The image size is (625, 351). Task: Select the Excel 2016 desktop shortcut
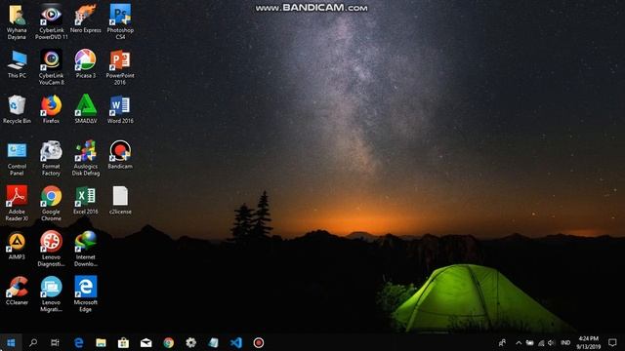coord(86,200)
